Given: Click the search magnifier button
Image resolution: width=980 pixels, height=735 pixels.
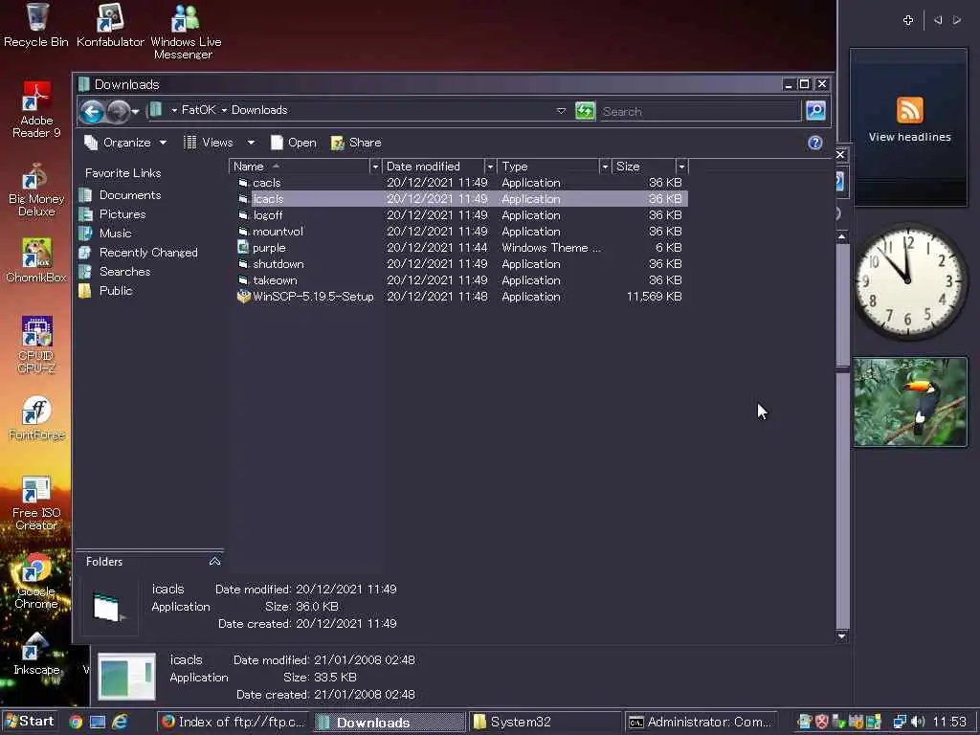Looking at the screenshot, I should 815,111.
